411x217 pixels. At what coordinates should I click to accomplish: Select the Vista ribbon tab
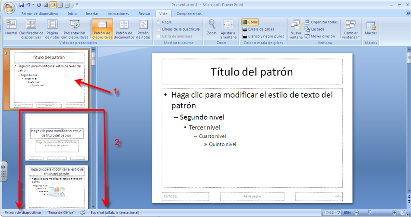(163, 14)
